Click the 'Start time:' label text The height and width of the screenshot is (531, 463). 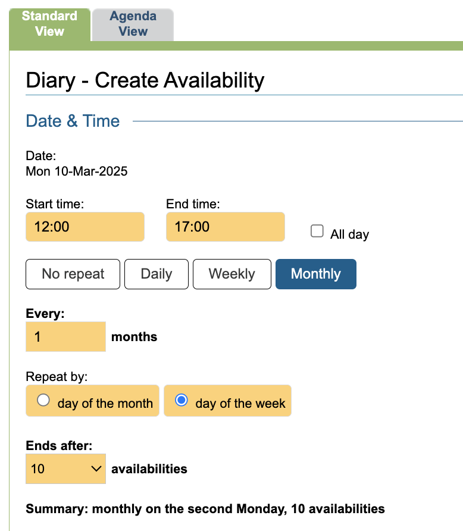pos(55,204)
